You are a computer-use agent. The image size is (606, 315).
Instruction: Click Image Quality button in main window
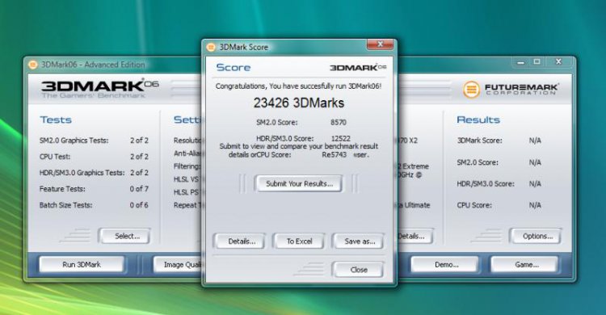(178, 265)
